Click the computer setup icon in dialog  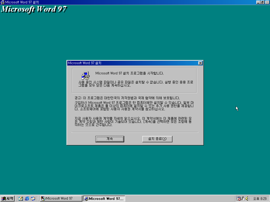pos(85,75)
